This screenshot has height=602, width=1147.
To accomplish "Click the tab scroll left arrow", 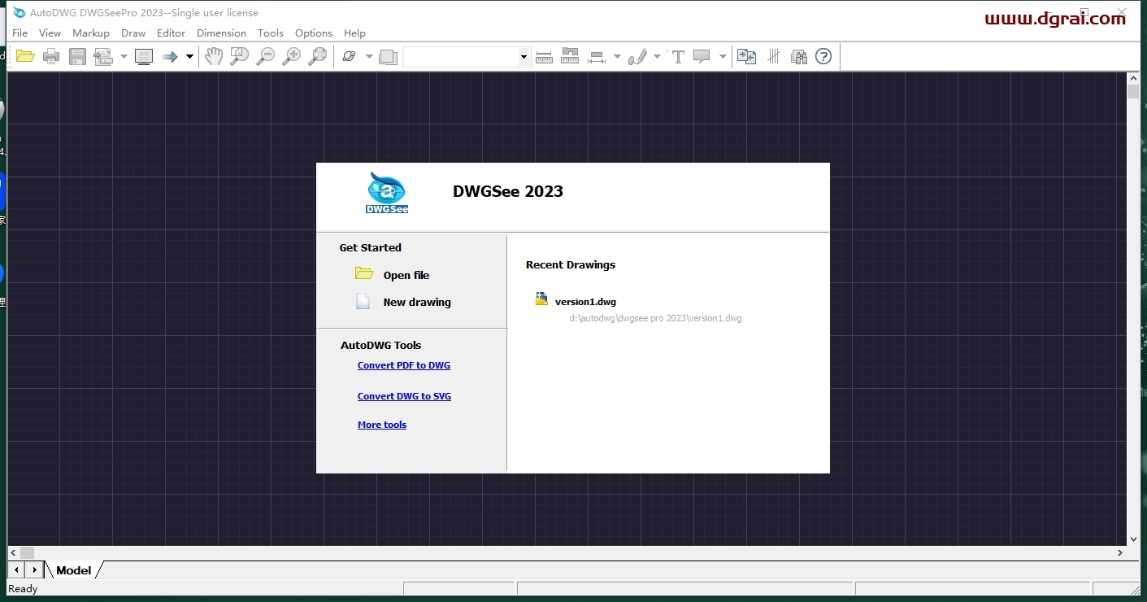I will coord(16,570).
